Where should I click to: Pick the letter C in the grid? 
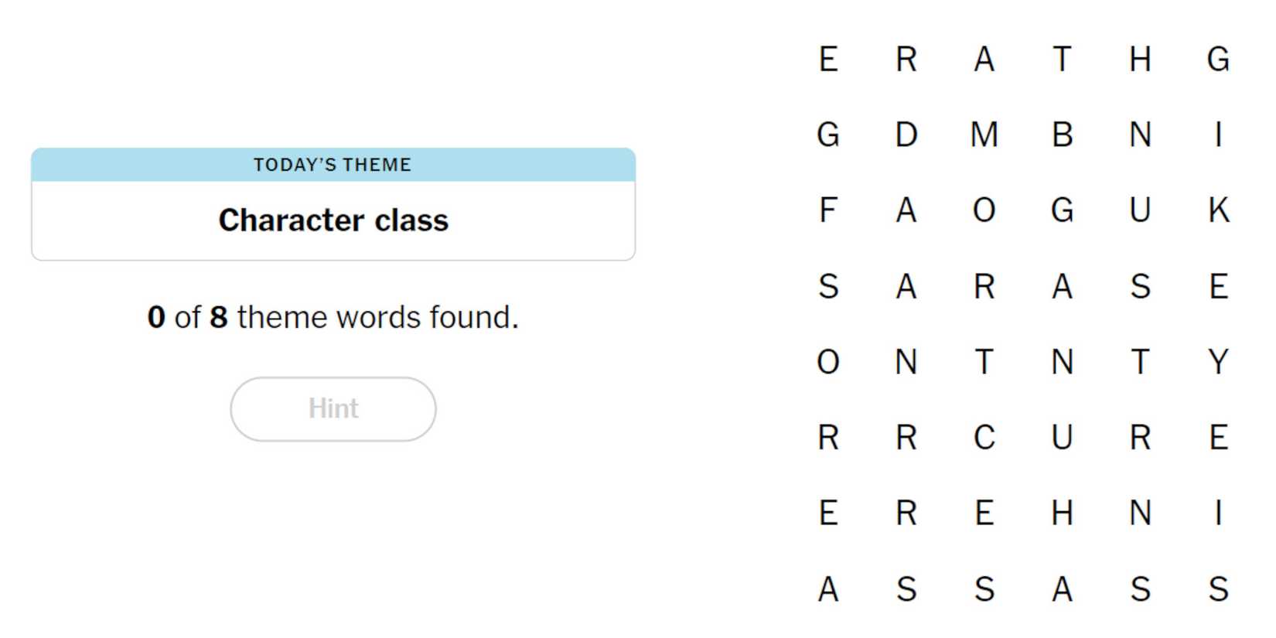coord(984,438)
